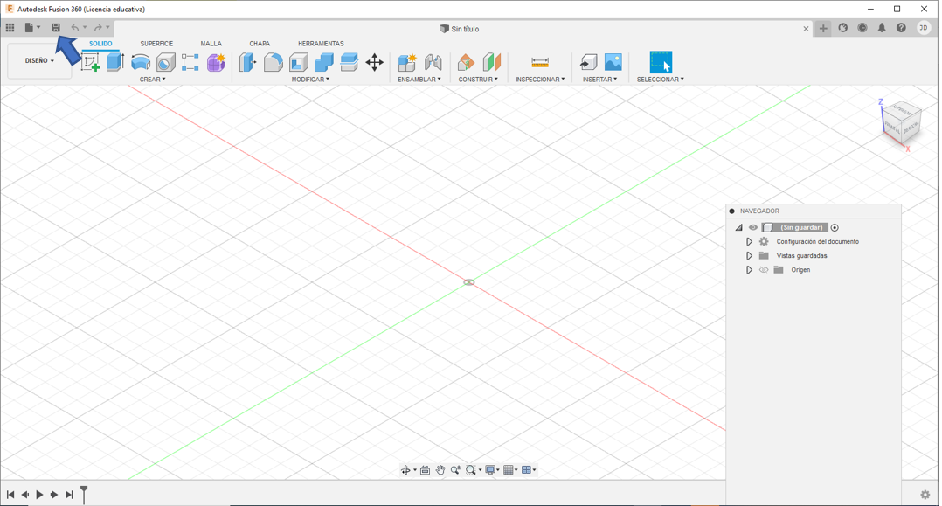This screenshot has height=506, width=942.
Task: Open Grid and Snaps settings
Action: (x=509, y=470)
